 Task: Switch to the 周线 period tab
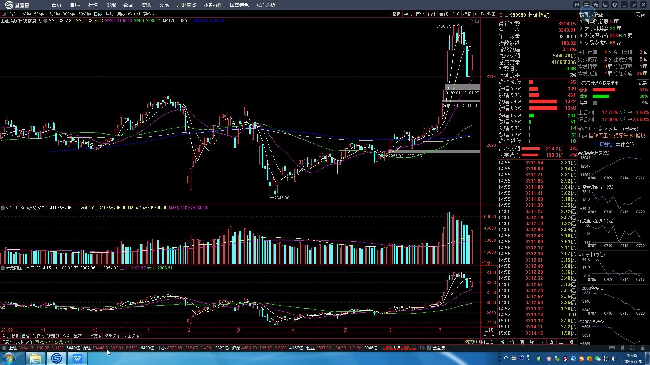click(x=110, y=14)
